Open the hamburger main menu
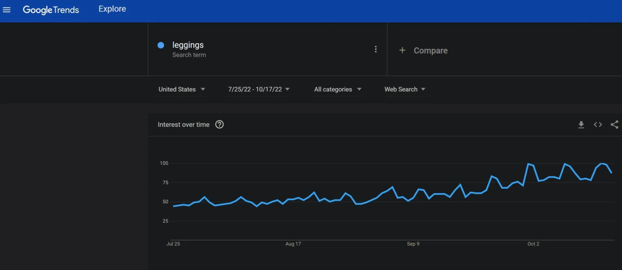Screen dimensions: 622x270 [x=7, y=10]
